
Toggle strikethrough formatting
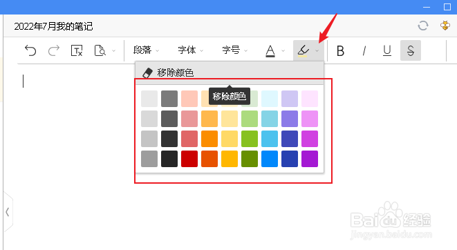[411, 50]
